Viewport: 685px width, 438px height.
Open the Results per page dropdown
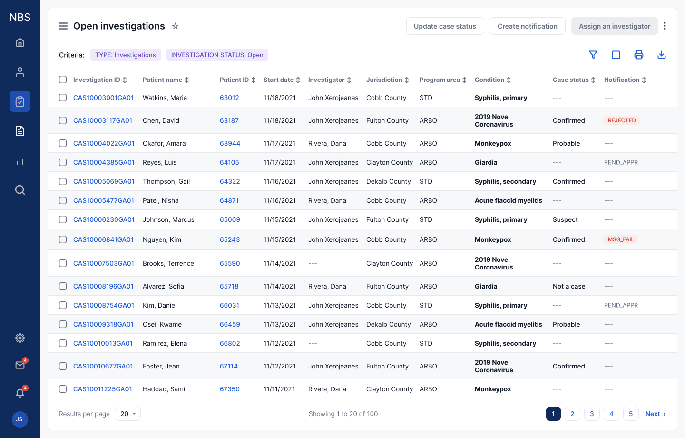(x=128, y=414)
